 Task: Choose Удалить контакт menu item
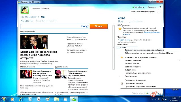pos(131,76)
